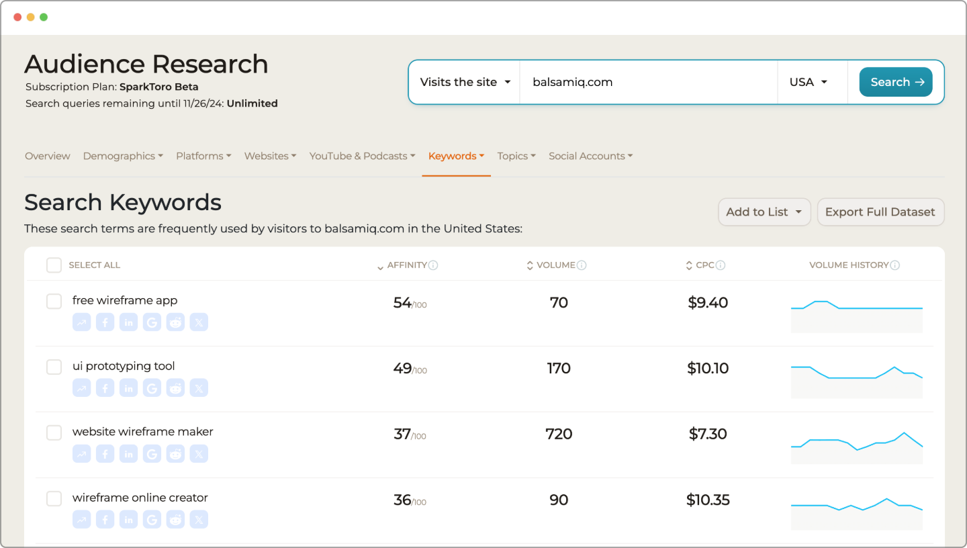Click the balsamiq.com search input field
Screen dimensions: 967x548
[x=649, y=82]
